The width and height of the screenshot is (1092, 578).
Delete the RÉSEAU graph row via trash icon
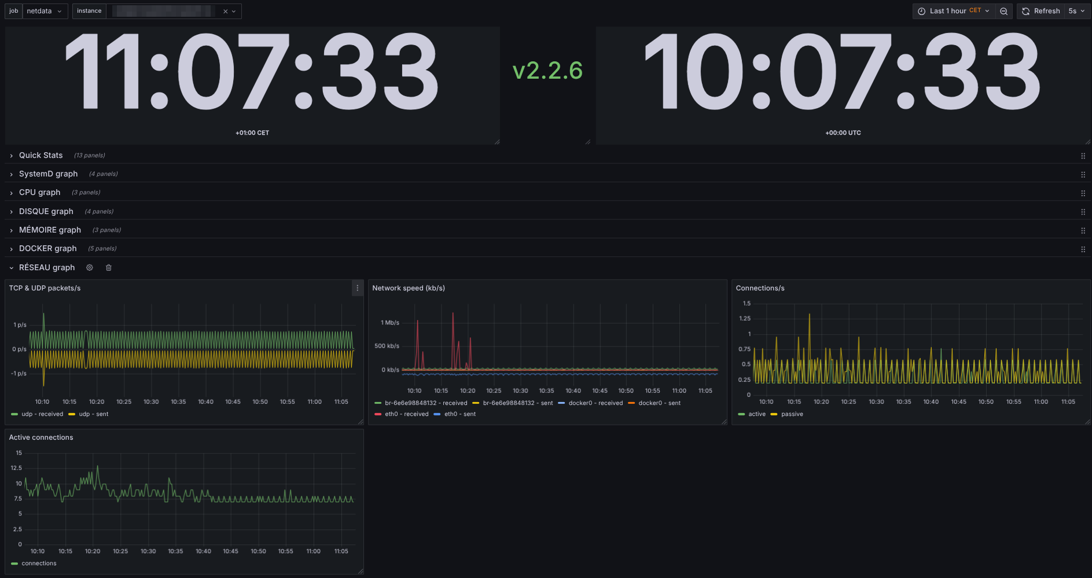109,268
